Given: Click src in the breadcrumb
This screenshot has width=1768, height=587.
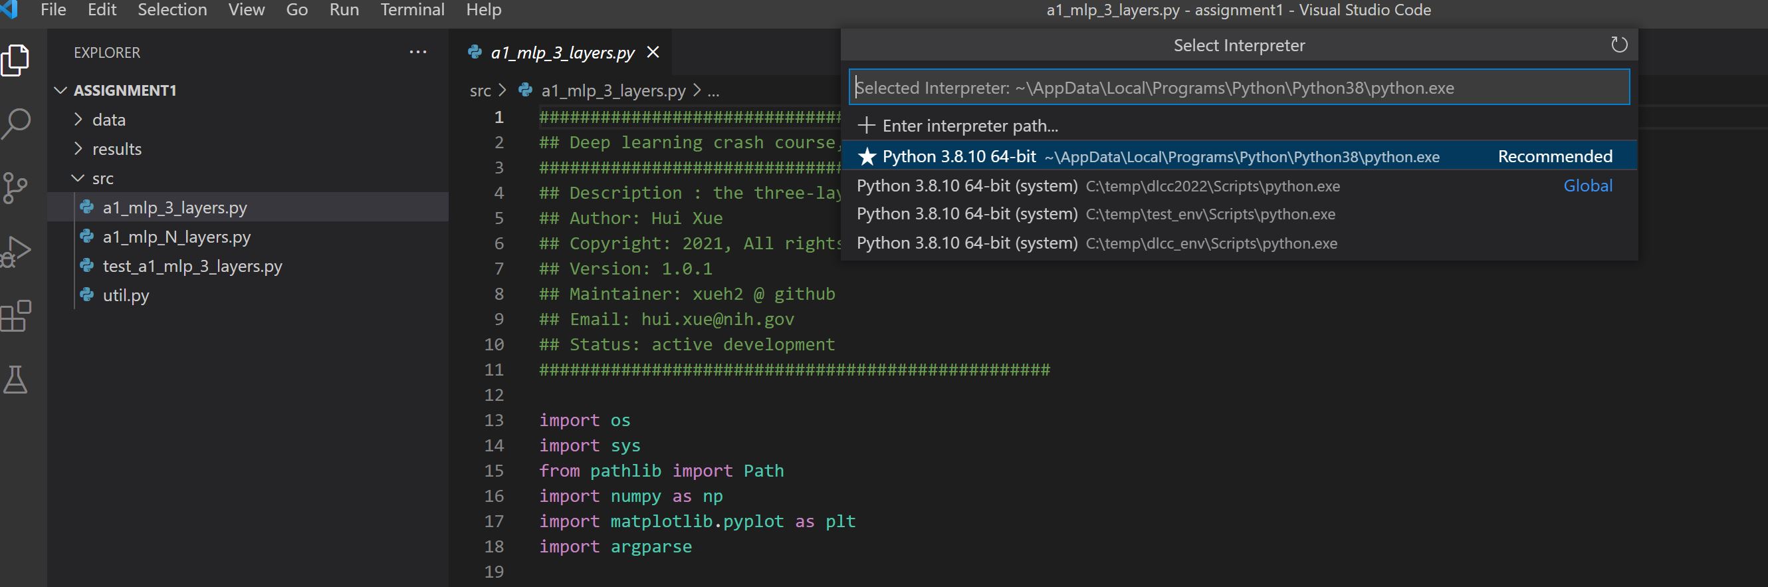Looking at the screenshot, I should tap(481, 90).
